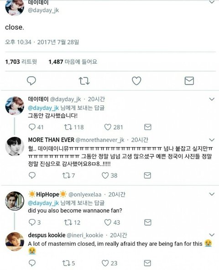Like the main 'close.' tweet with the heart
The height and width of the screenshot is (270, 219).
(136, 81)
